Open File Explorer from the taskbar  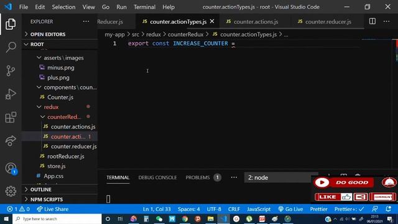pos(210,218)
